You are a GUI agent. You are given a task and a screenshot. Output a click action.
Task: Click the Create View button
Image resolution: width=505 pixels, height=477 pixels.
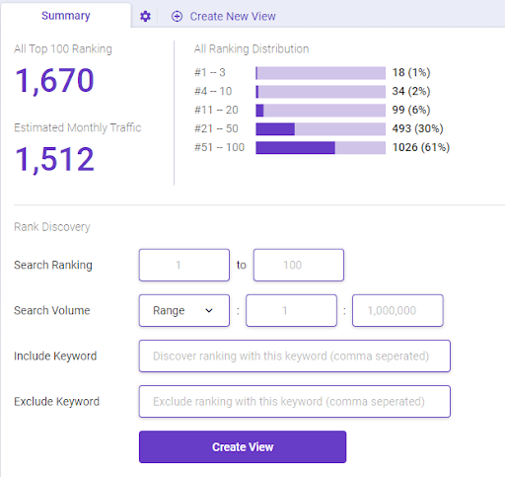[243, 446]
